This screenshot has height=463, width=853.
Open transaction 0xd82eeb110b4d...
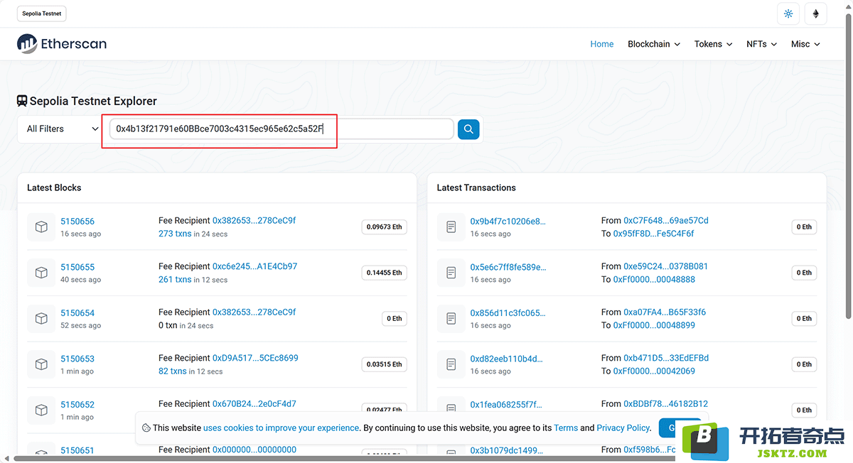click(x=507, y=359)
